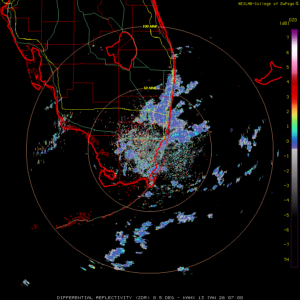Click the 4 dB value on color scale
The image size is (300, 300).
(x=288, y=82)
